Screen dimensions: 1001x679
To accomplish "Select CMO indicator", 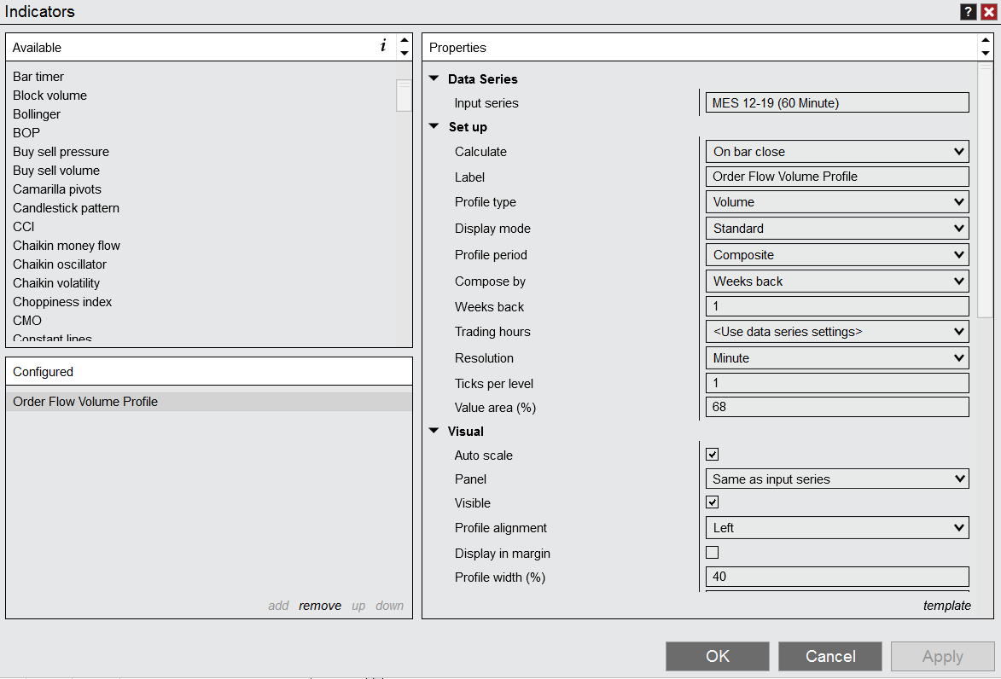I will (26, 321).
